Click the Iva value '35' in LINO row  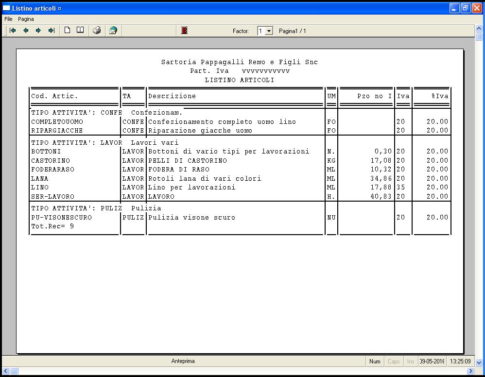pos(400,188)
